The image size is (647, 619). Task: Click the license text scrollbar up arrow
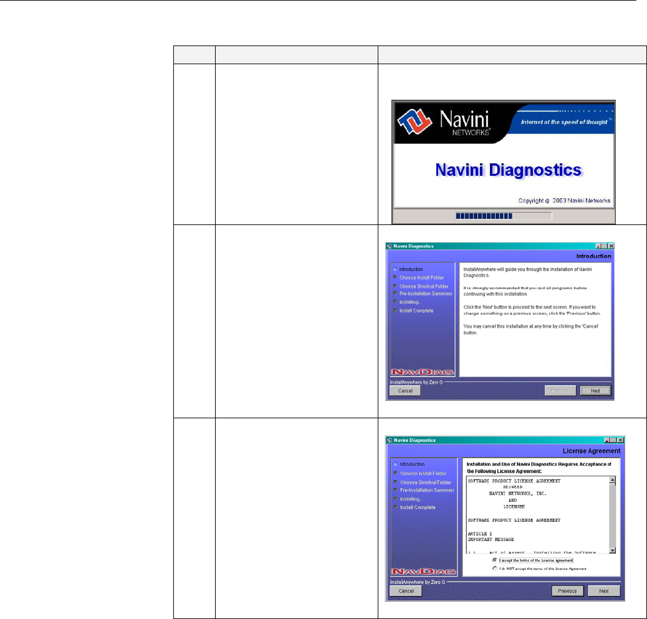(x=612, y=480)
